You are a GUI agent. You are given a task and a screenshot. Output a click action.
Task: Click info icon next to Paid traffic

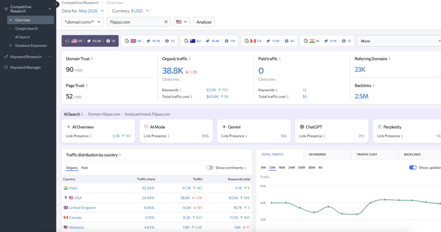point(280,58)
